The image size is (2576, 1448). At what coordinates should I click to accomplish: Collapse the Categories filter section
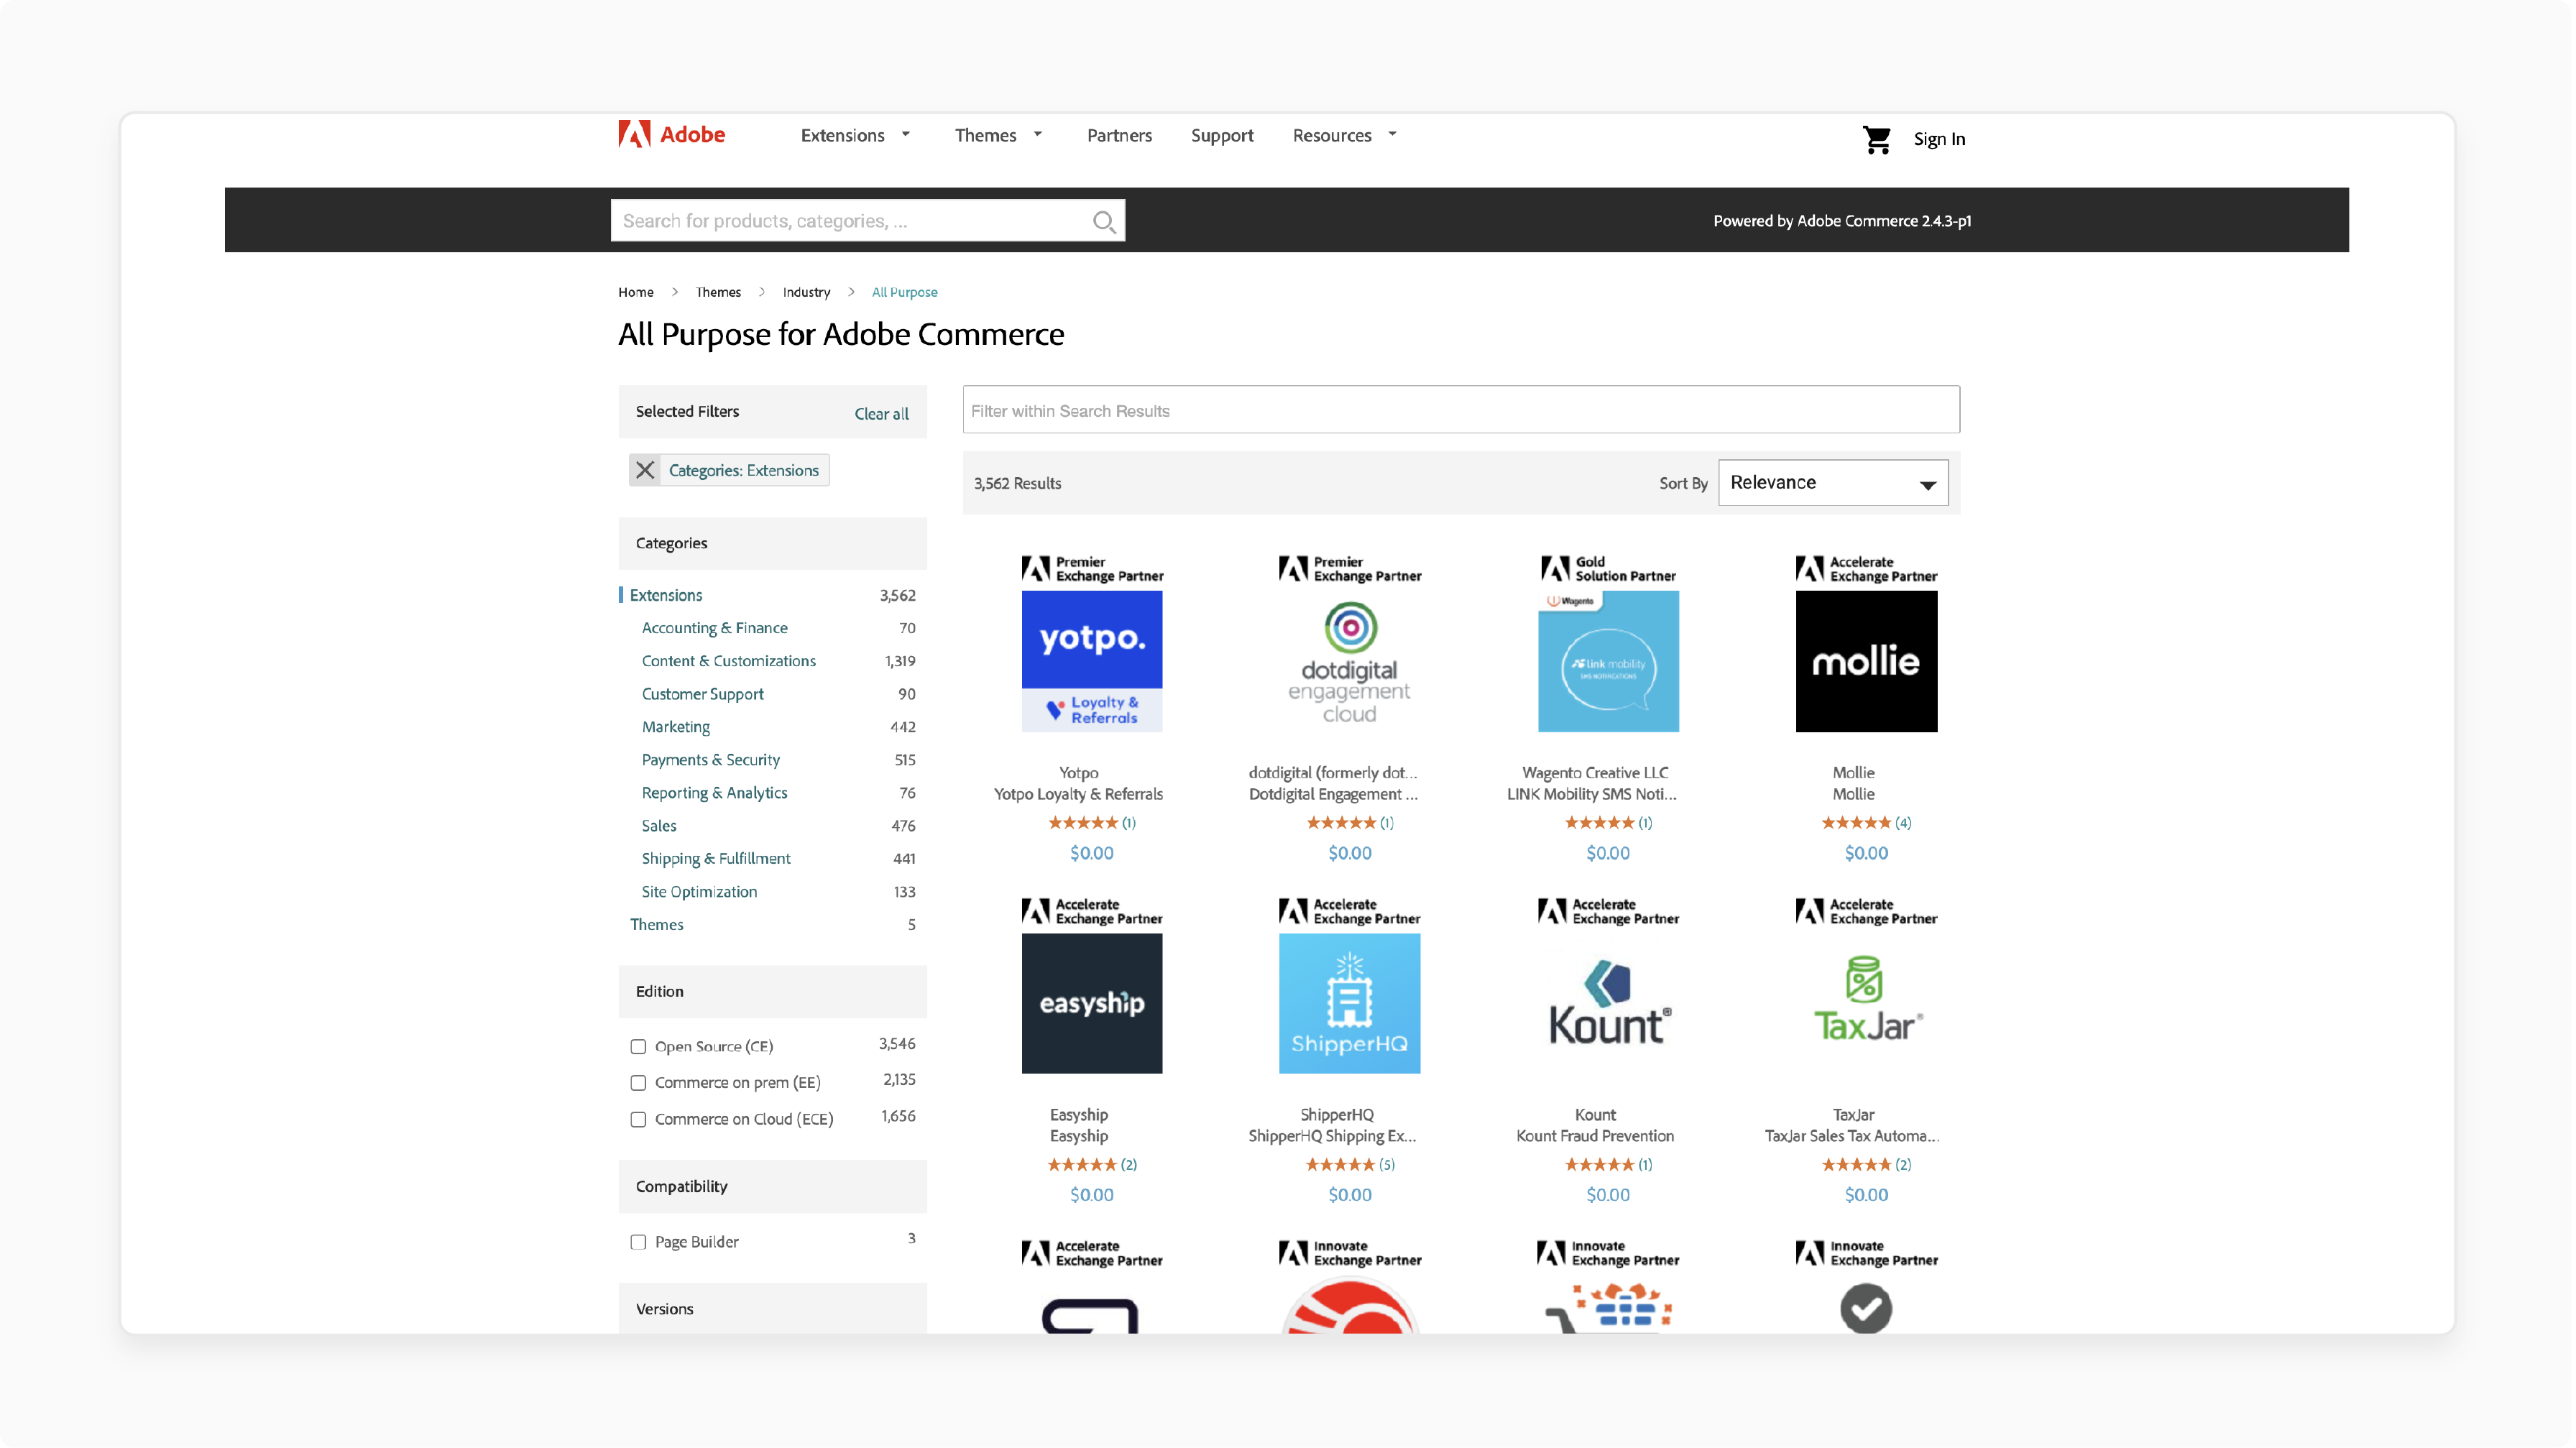[x=772, y=543]
